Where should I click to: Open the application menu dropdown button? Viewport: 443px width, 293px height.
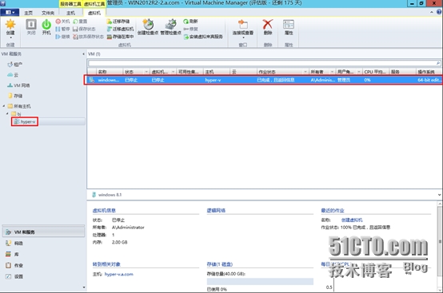pos(10,13)
